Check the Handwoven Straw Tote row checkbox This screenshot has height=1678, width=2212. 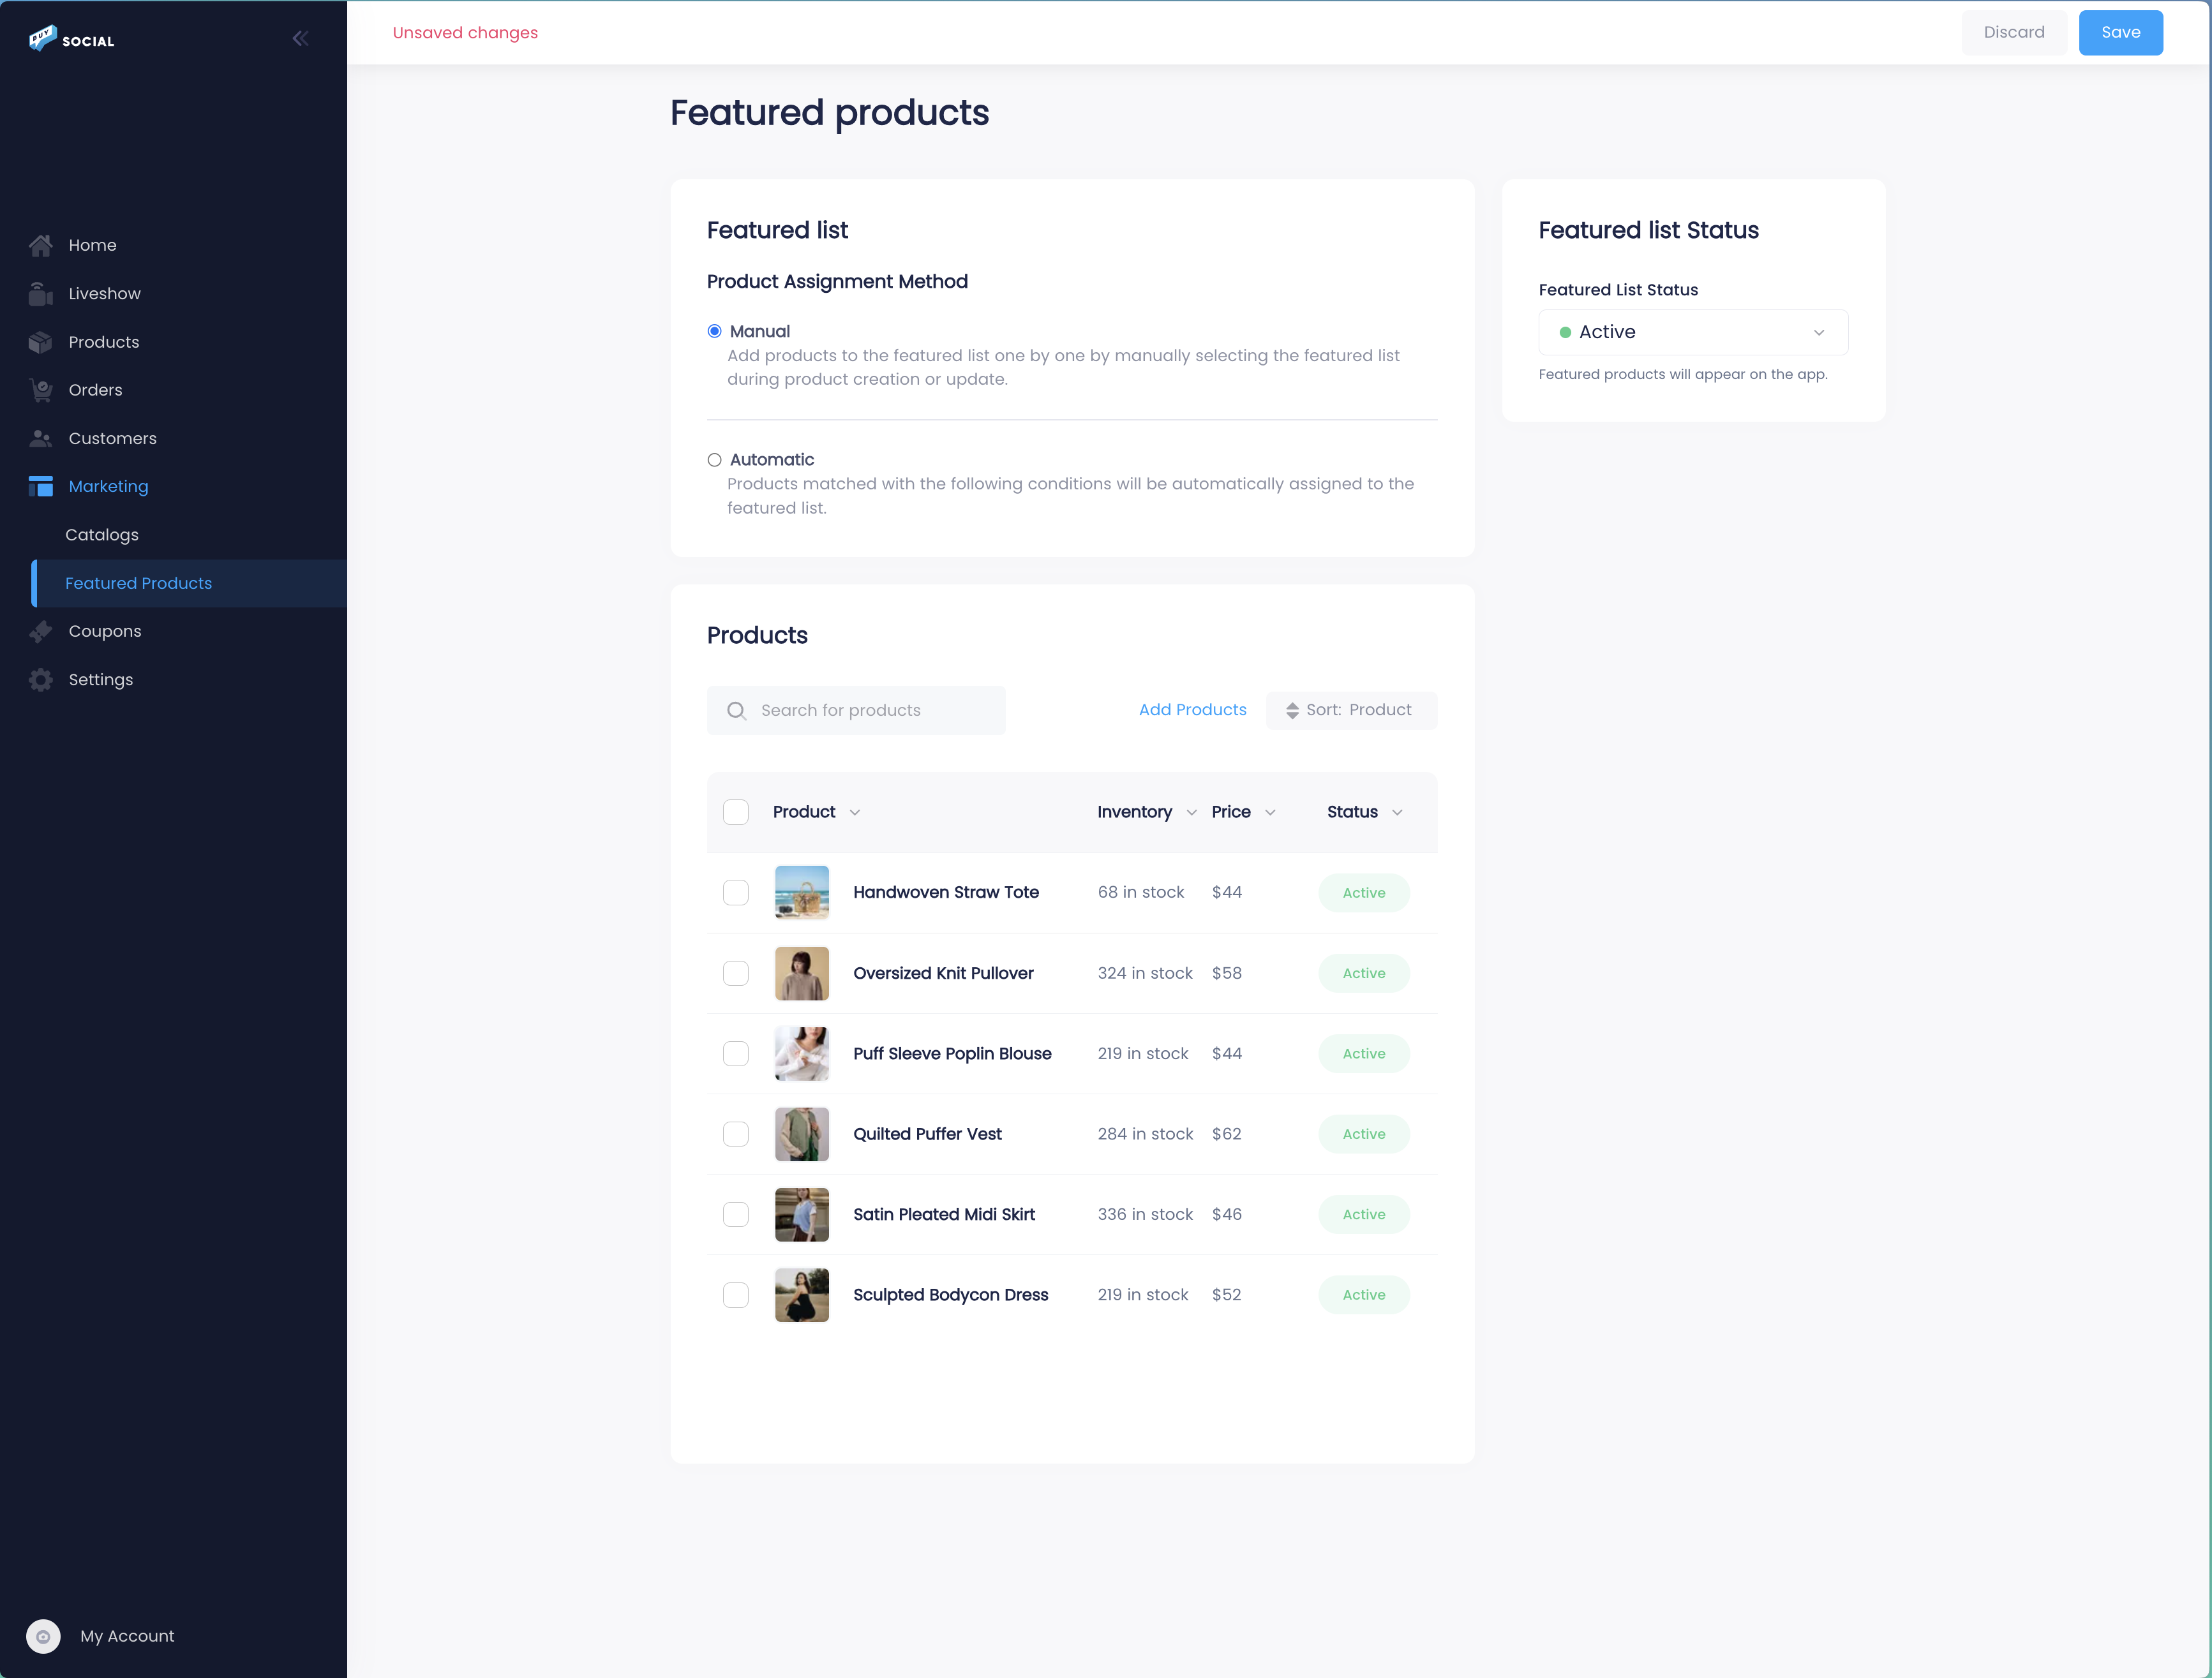click(736, 892)
